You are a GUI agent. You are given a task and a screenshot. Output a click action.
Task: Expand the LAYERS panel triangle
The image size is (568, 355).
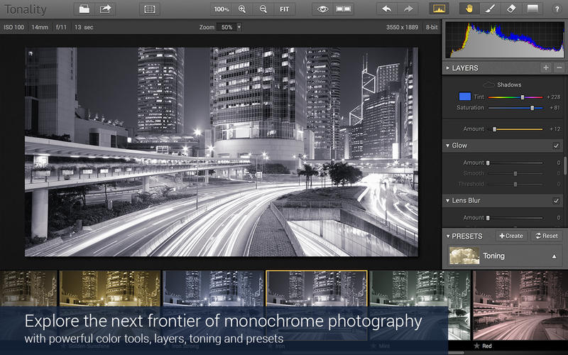[x=448, y=67]
